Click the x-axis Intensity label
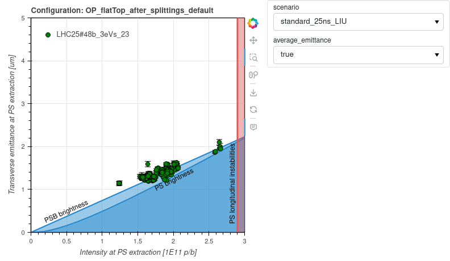The image size is (450, 261). [x=138, y=252]
